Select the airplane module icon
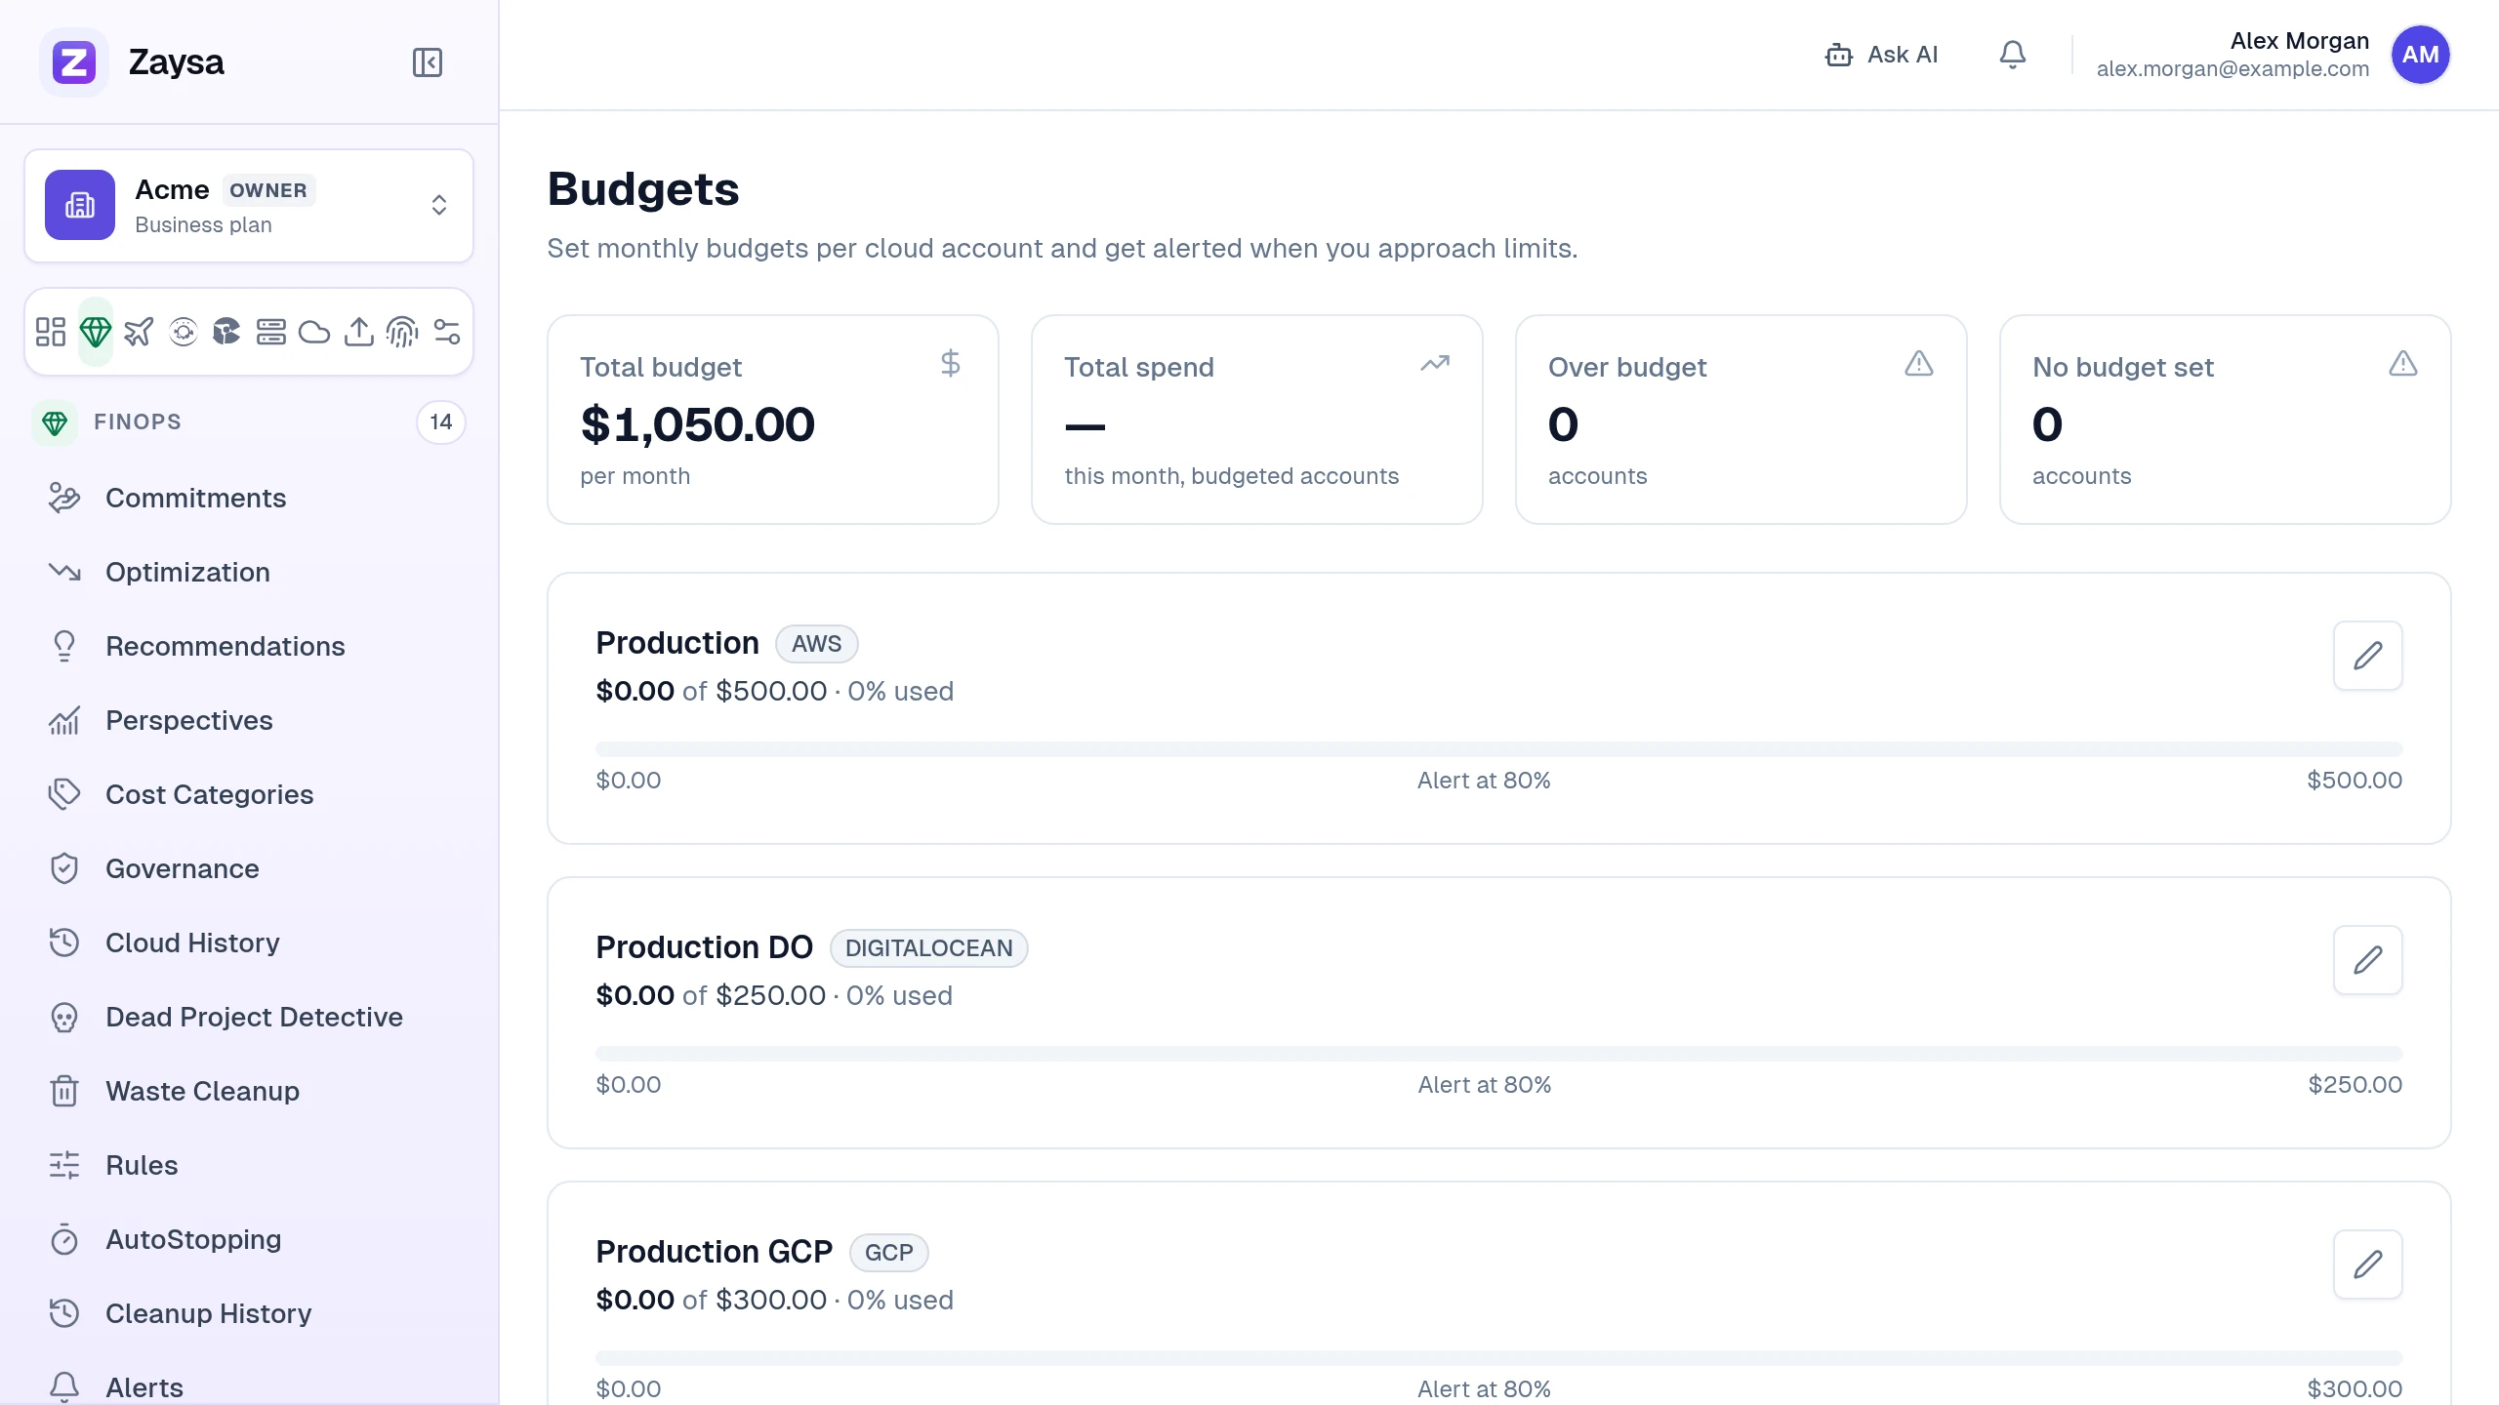Image resolution: width=2499 pixels, height=1405 pixels. pyautogui.click(x=139, y=332)
